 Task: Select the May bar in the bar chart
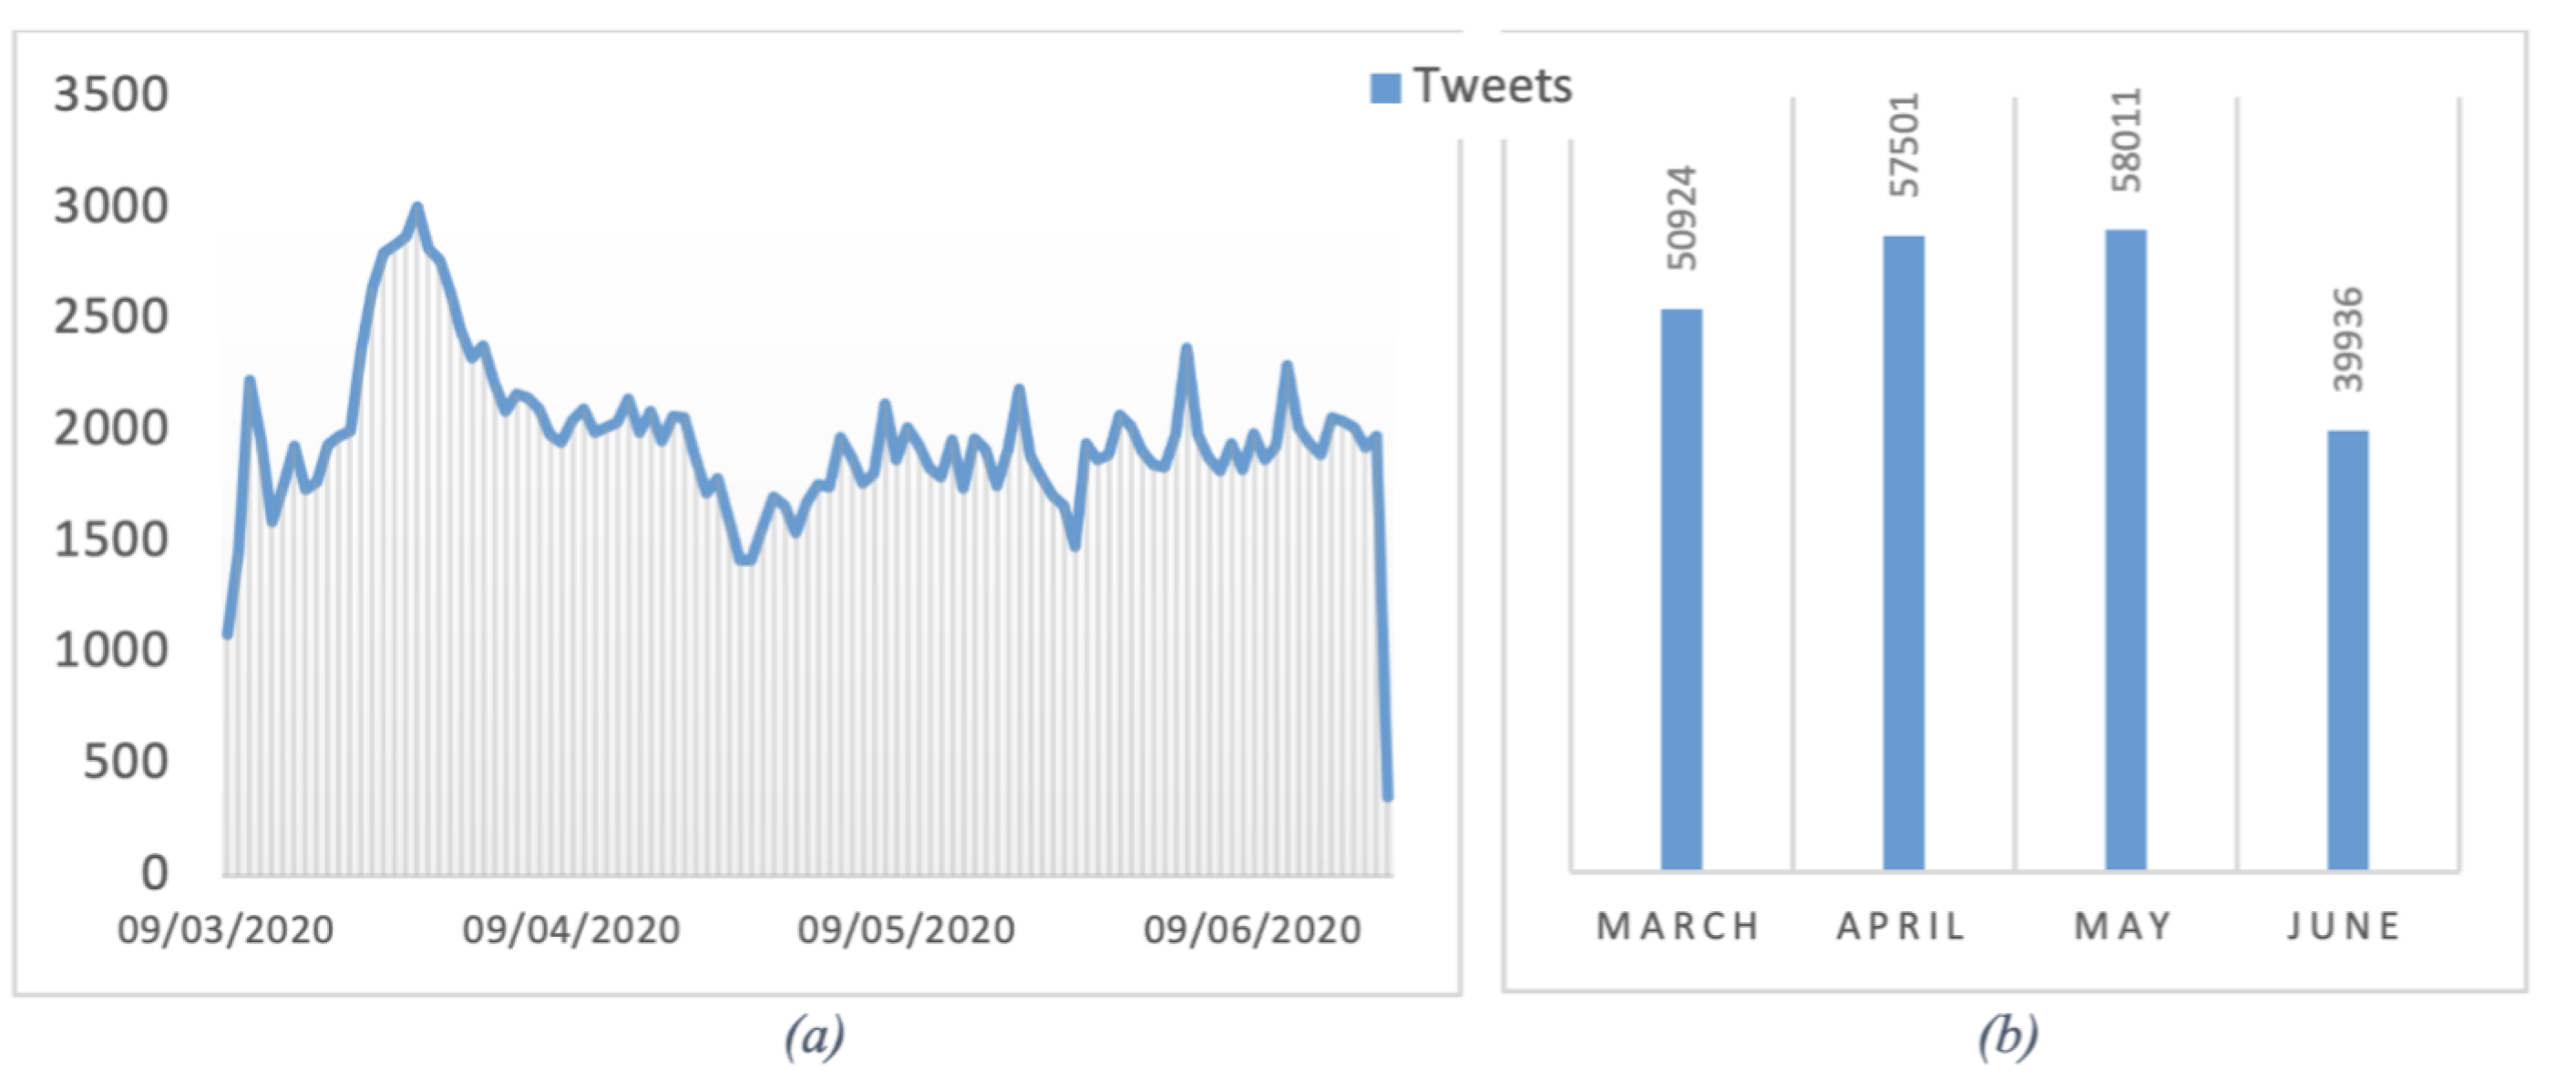click(2126, 550)
